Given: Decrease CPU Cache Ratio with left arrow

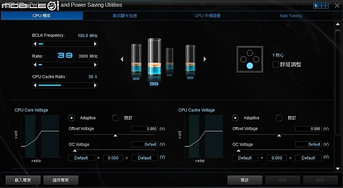Looking at the screenshot, I should pyautogui.click(x=35, y=85).
